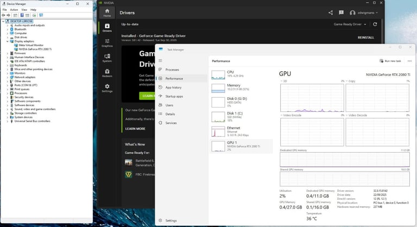Select CPU performance graph thumbnail
Screen dimensions: 417x227
point(218,75)
